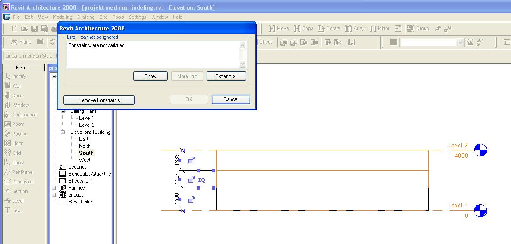
Task: Open the Drafting menu
Action: click(86, 17)
